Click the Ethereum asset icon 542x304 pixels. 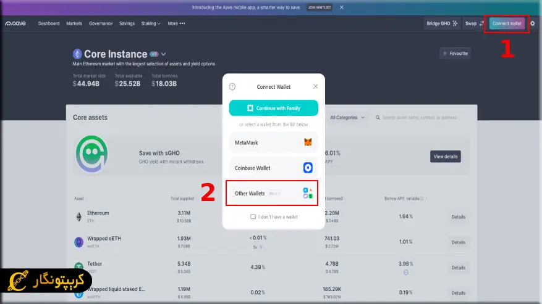click(78, 216)
